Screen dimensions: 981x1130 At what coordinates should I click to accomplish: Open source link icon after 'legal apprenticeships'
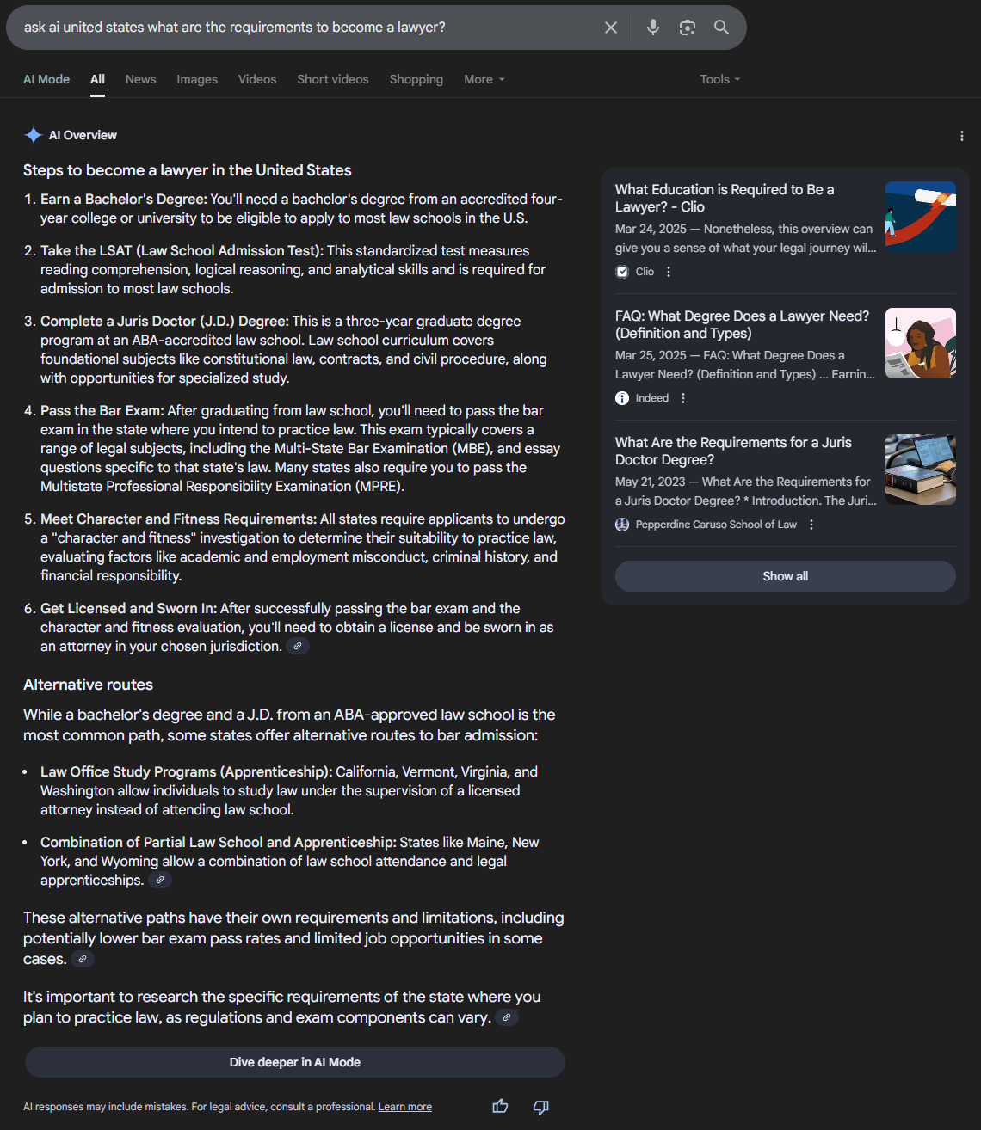pos(160,880)
